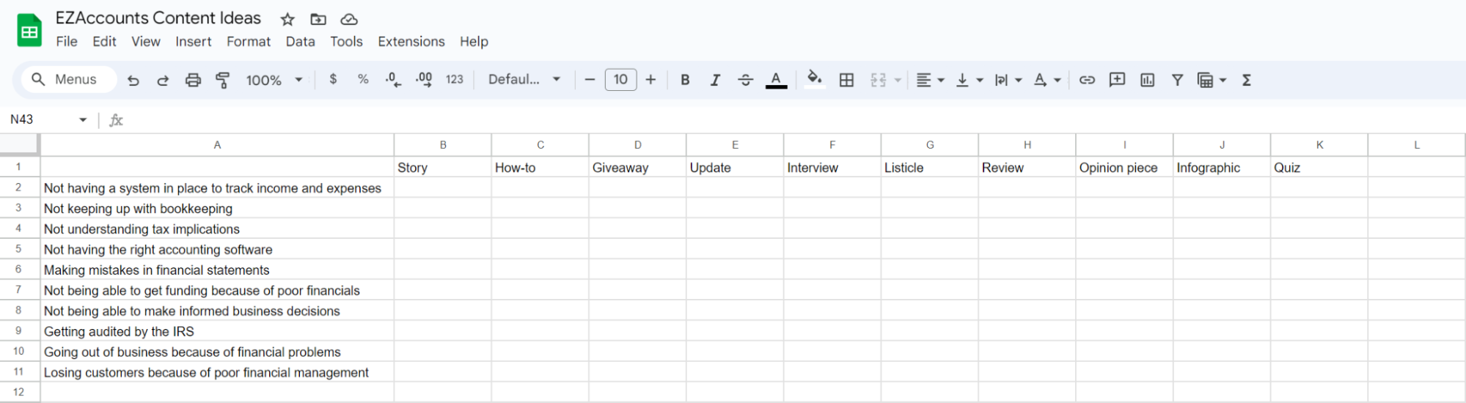
Task: Open the Google Sheets home icon
Action: click(x=29, y=31)
